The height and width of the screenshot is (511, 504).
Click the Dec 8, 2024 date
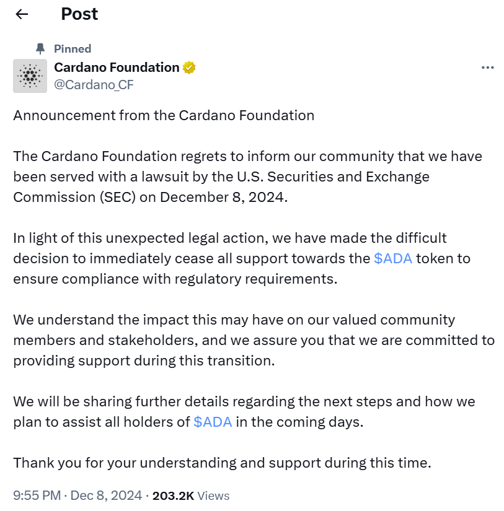coord(107,496)
